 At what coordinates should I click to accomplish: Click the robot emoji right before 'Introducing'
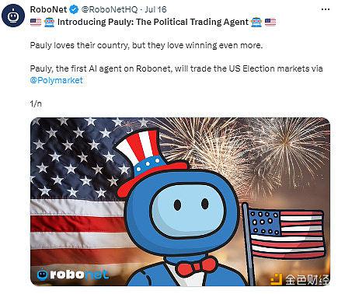[x=49, y=22]
